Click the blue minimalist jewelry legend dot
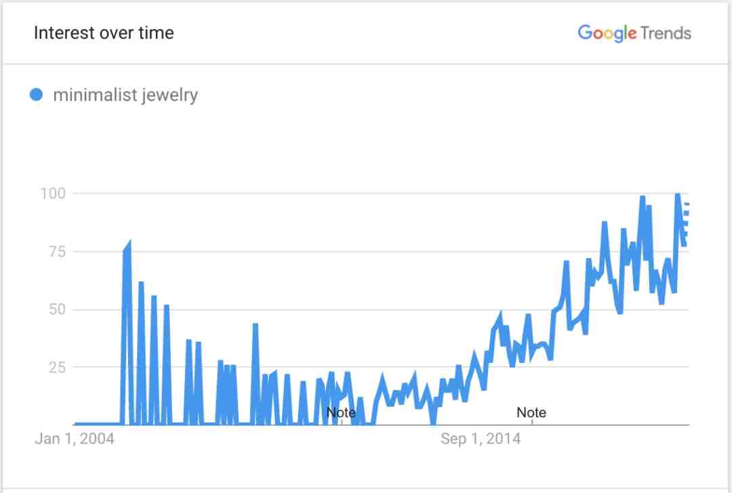The image size is (732, 493). click(x=36, y=95)
